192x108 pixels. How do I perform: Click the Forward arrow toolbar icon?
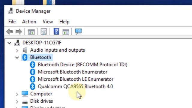[19, 31]
